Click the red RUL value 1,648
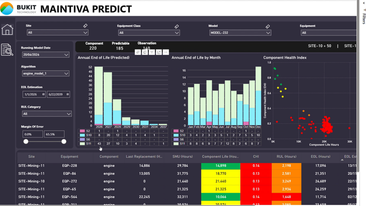This screenshot has height=206, width=366. coord(287,197)
